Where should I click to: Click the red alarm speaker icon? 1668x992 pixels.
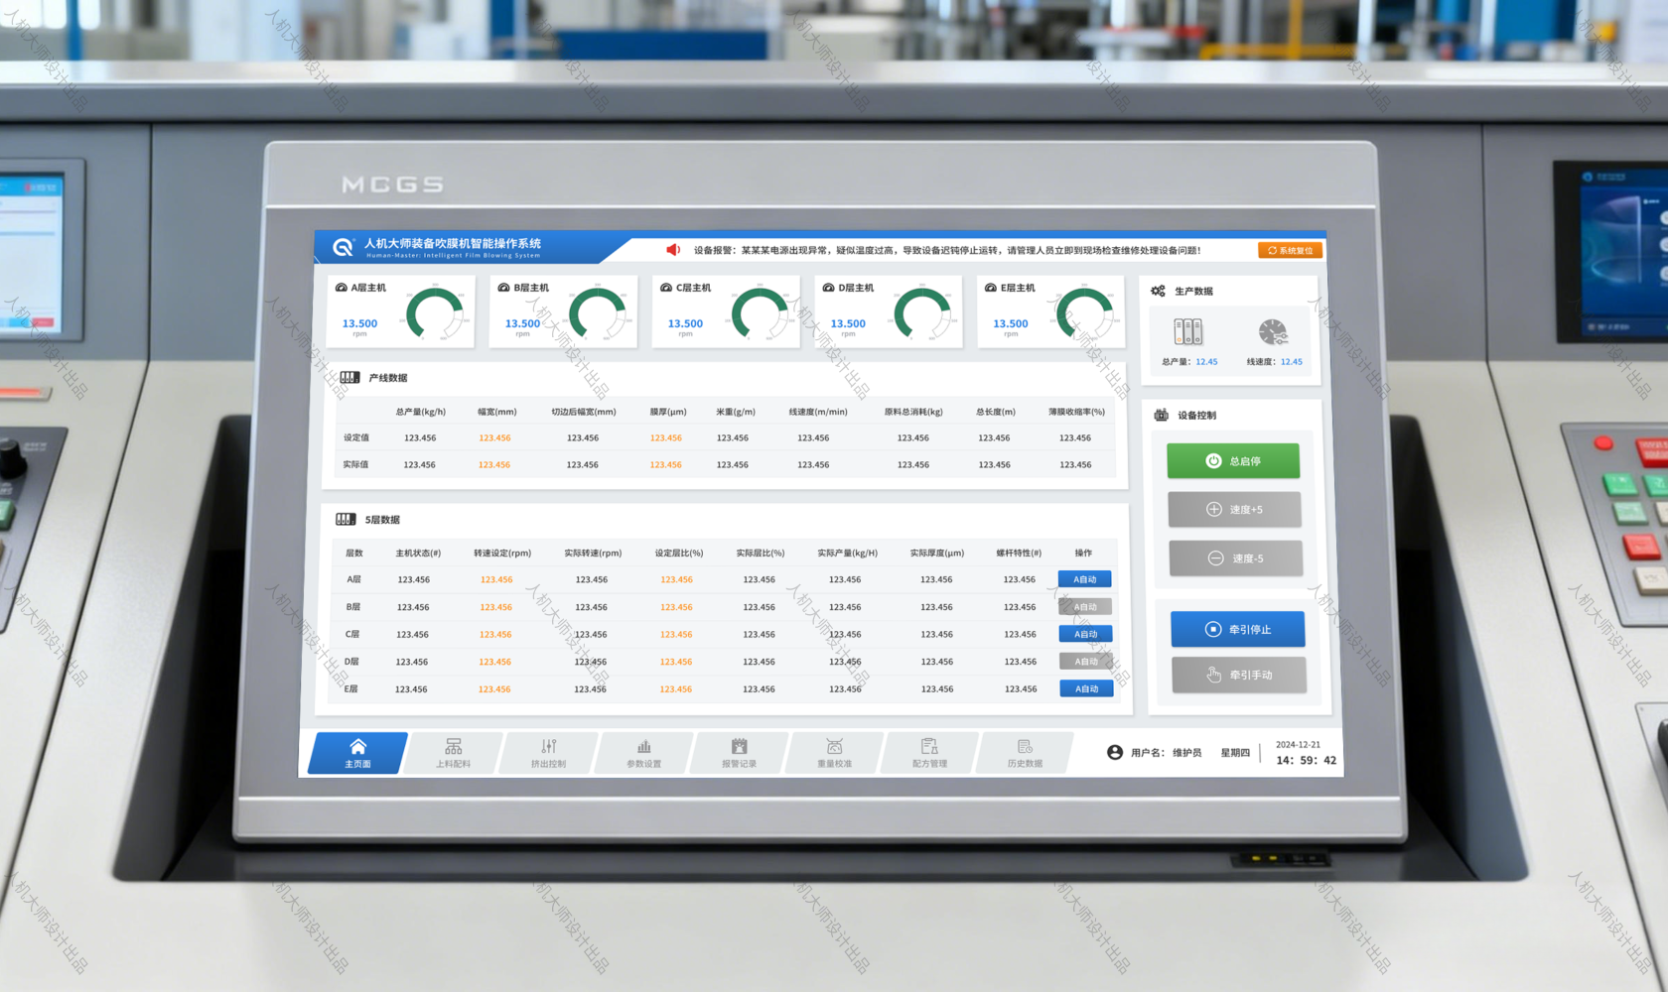pos(673,250)
